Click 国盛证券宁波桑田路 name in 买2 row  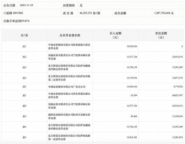[69, 57]
